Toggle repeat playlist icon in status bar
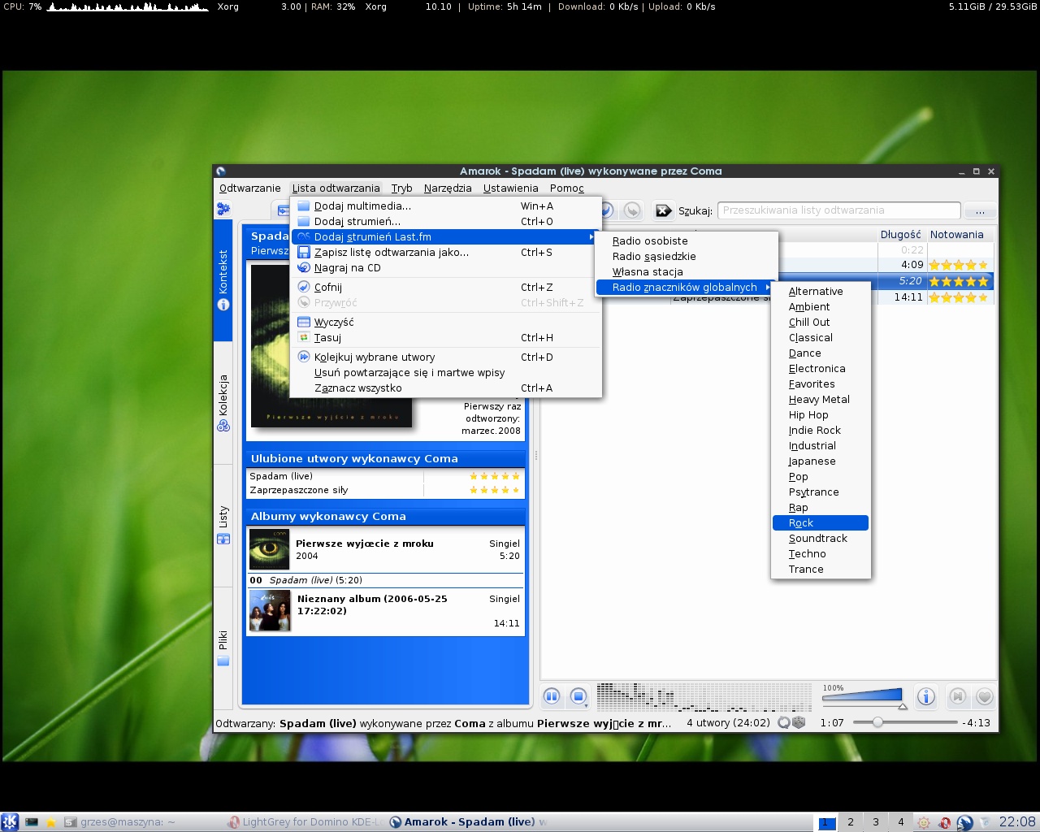Image resolution: width=1040 pixels, height=832 pixels. click(784, 722)
